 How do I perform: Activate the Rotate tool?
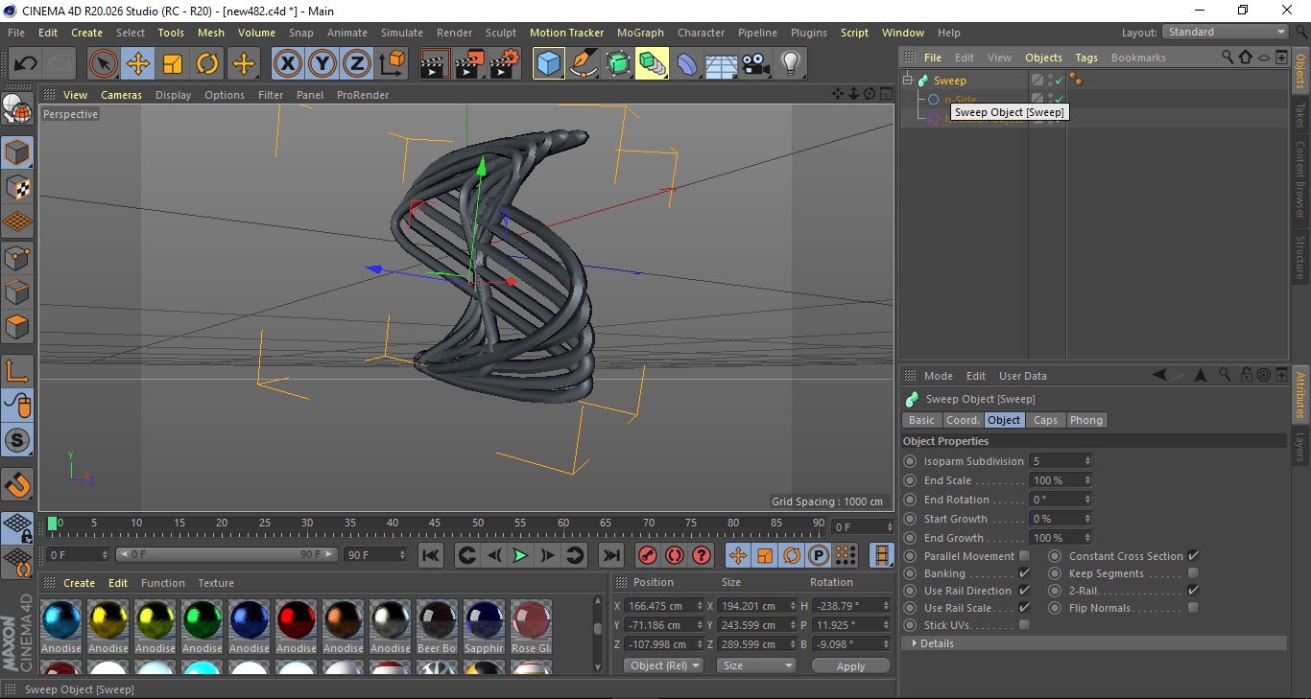(x=207, y=64)
